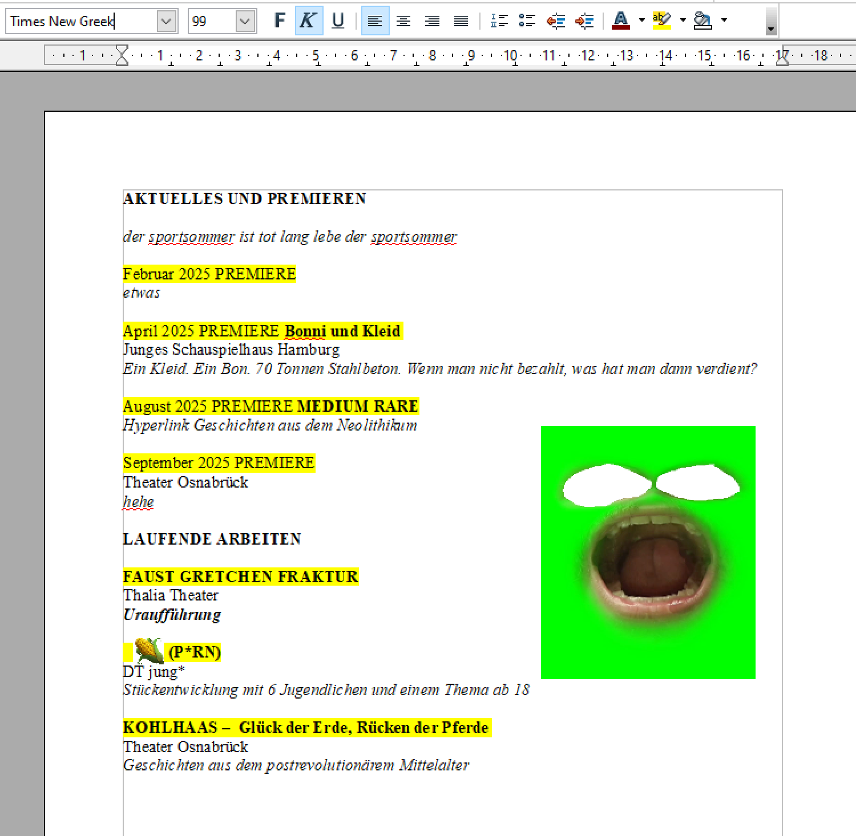Viewport: 856px width, 836px height.
Task: Click the Times New Greek font name field
Action: coord(80,22)
